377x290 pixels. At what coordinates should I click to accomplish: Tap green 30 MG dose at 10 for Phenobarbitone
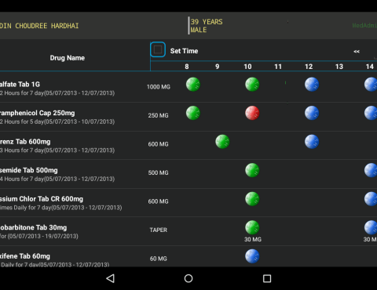pyautogui.click(x=252, y=227)
